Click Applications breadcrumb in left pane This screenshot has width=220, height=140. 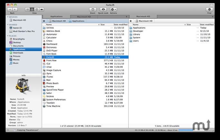(x=77, y=21)
